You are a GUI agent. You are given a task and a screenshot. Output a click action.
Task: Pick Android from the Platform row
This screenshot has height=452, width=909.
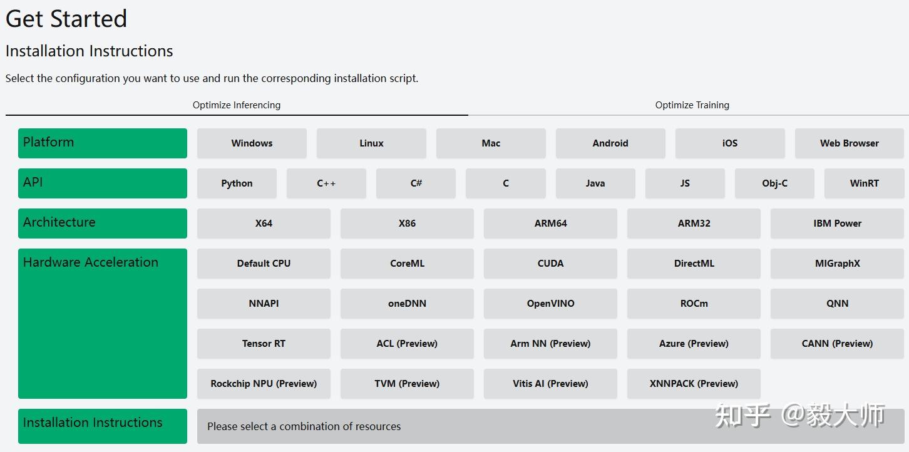[x=610, y=143]
